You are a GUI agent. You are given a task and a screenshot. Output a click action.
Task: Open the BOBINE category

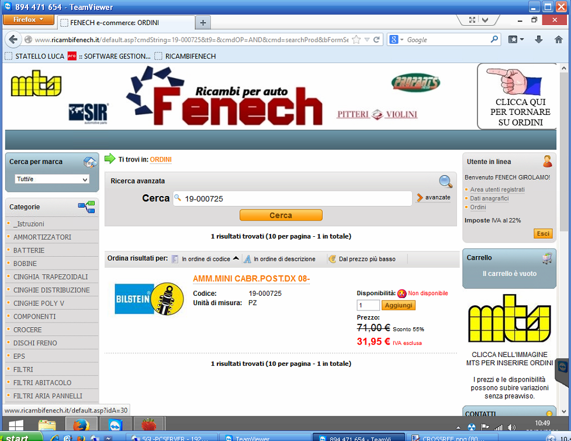click(25, 264)
